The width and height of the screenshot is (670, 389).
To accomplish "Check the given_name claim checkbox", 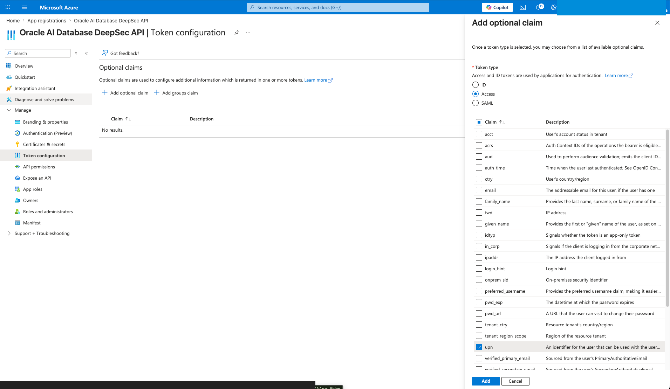I will (479, 224).
